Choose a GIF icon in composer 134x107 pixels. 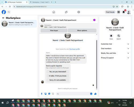(53, 94)
